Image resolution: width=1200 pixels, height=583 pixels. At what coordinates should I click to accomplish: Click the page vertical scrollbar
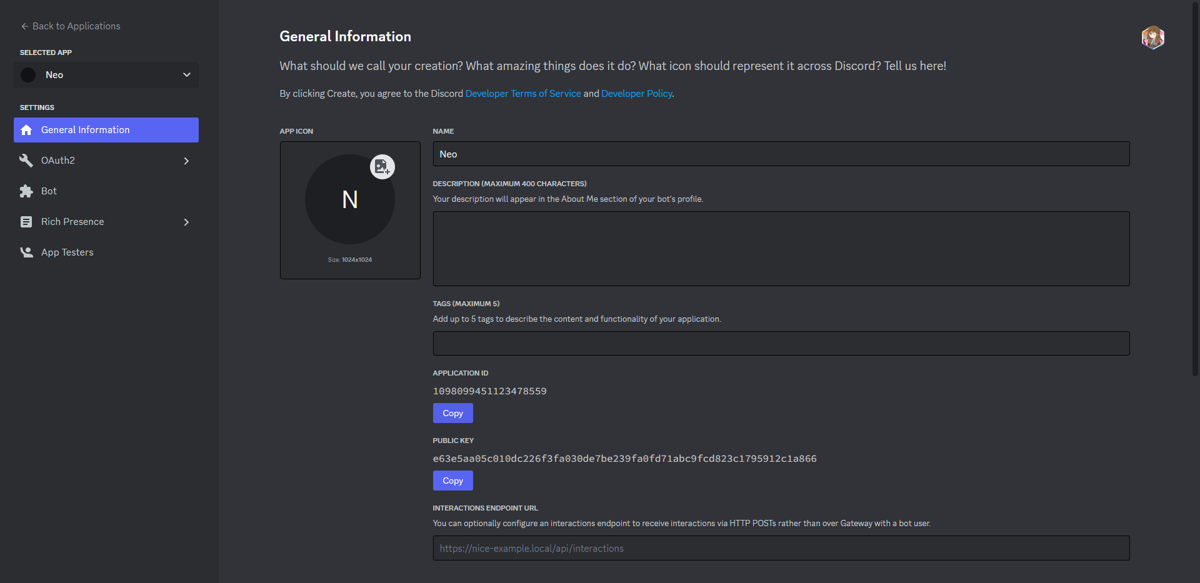point(1196,187)
